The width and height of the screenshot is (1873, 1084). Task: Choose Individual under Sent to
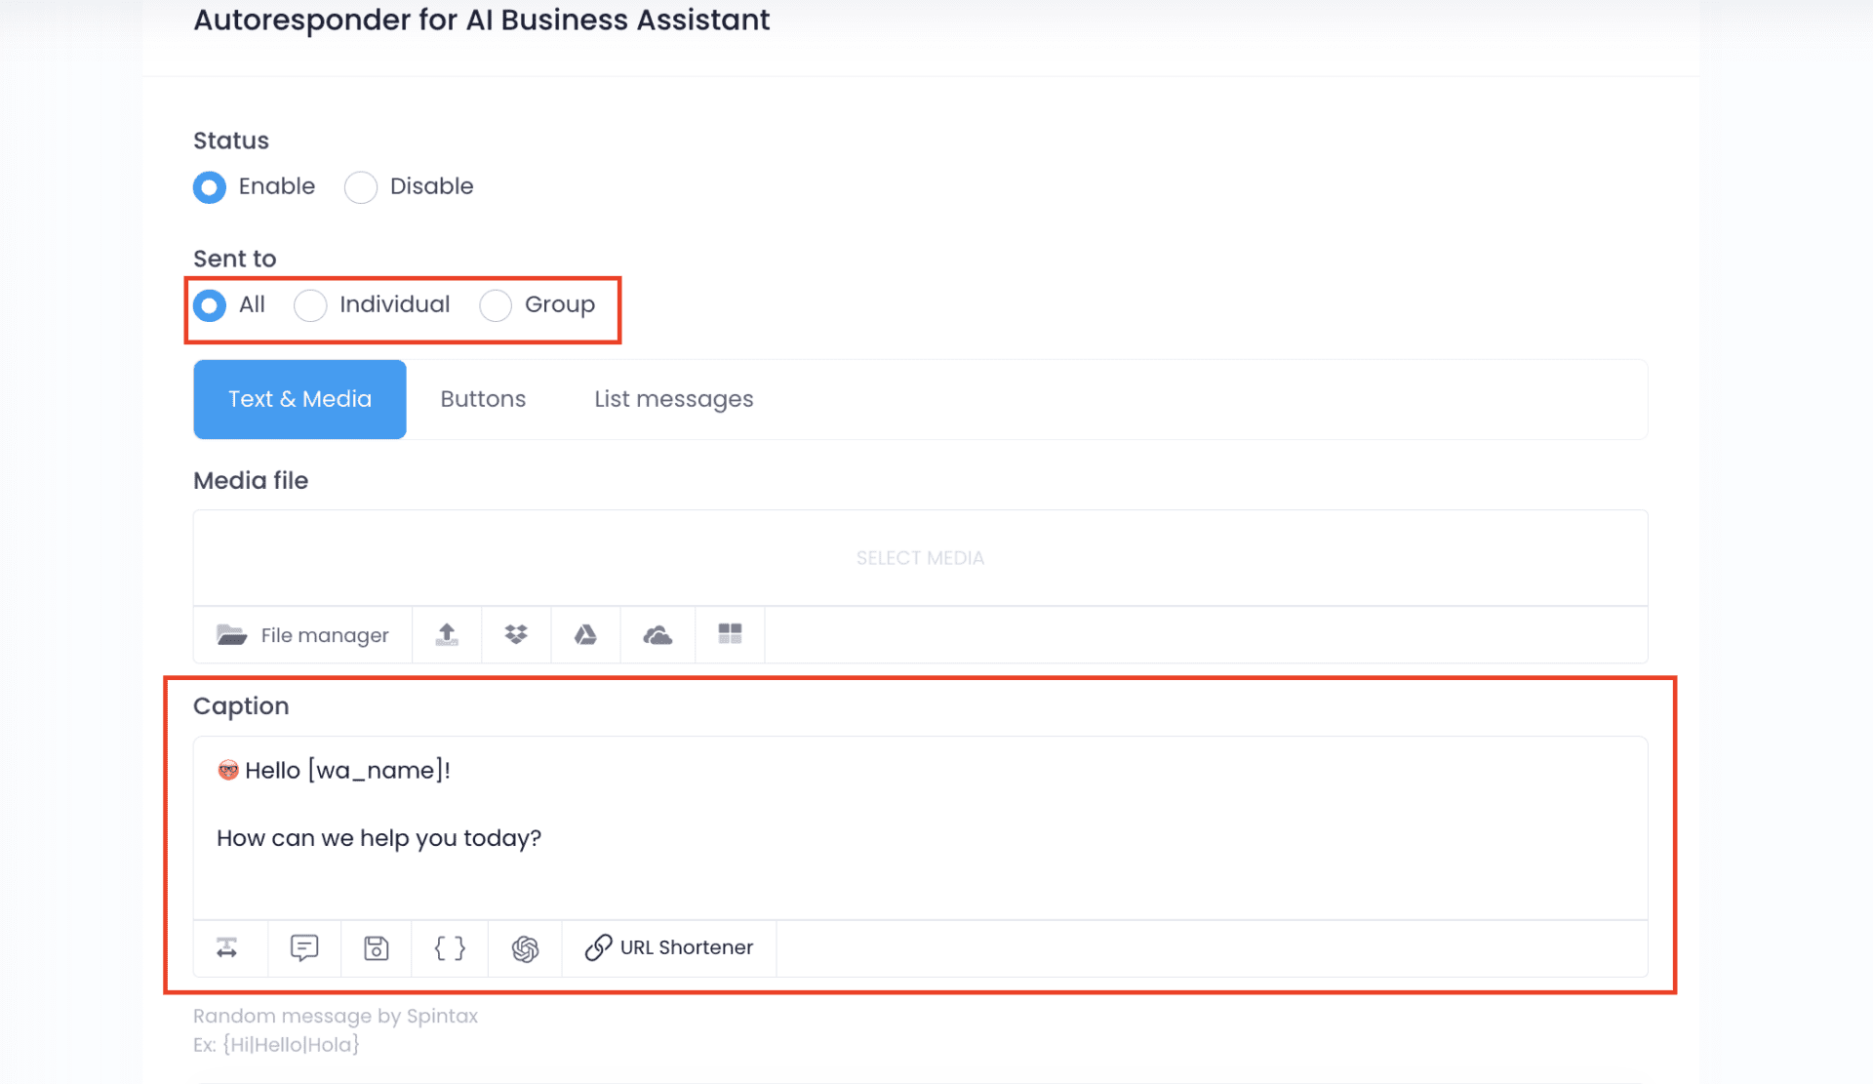click(310, 305)
